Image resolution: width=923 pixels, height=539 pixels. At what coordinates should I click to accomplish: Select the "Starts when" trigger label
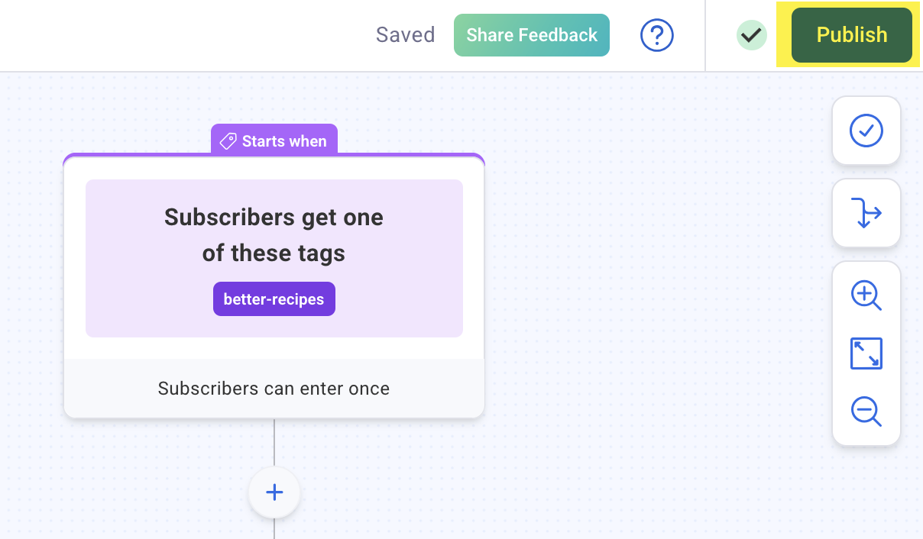pos(284,141)
